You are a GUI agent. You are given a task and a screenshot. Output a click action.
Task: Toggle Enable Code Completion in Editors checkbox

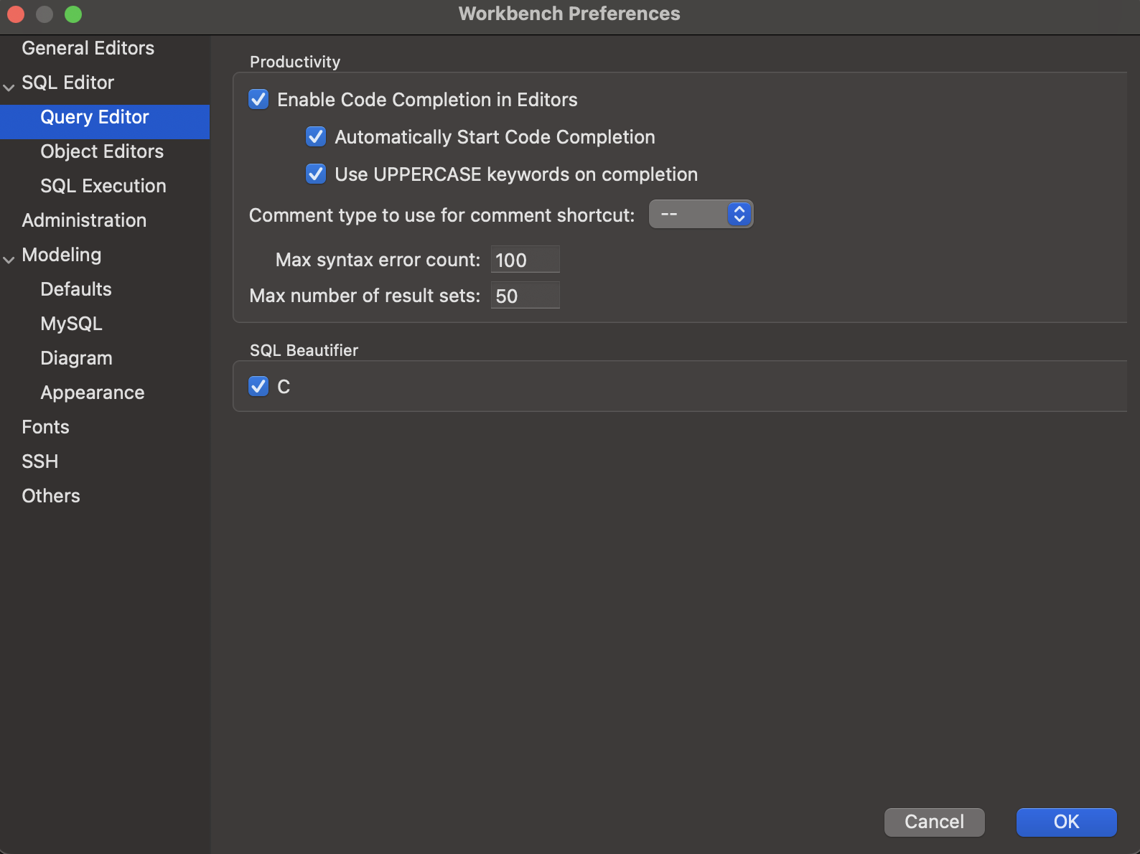pos(258,99)
